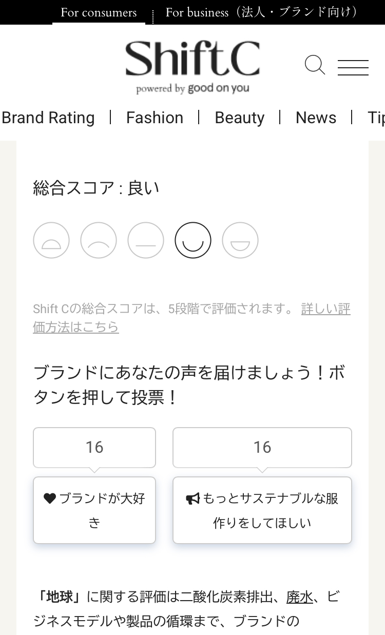The width and height of the screenshot is (385, 635).
Task: Select the News menu item
Action: (x=316, y=118)
